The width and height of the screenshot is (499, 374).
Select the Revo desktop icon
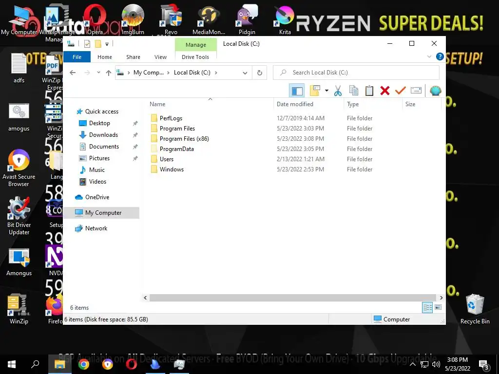click(171, 19)
